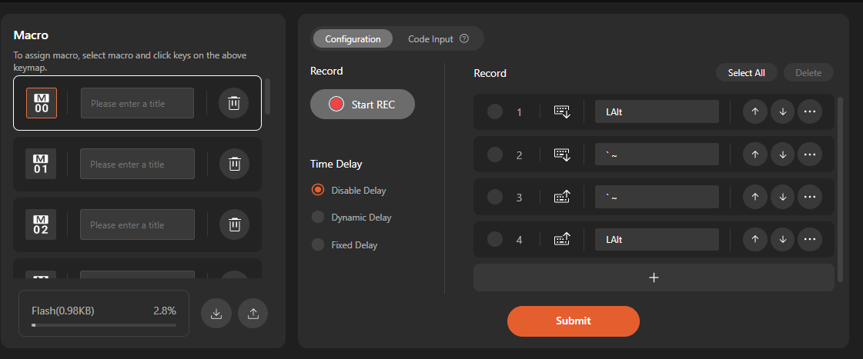
Task: Expand more options on record 2
Action: [x=809, y=155]
